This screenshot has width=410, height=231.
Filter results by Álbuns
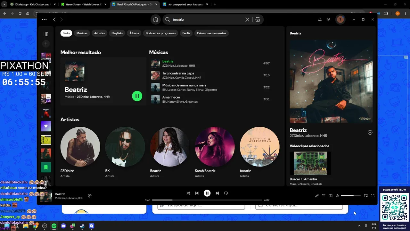point(134,33)
